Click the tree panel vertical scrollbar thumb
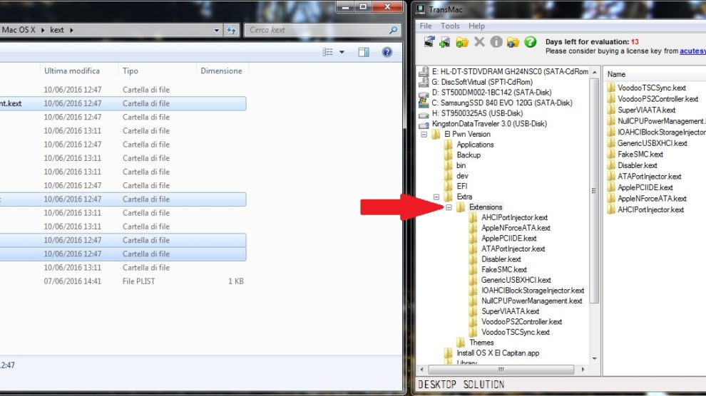This screenshot has height=396, width=706. (x=594, y=191)
